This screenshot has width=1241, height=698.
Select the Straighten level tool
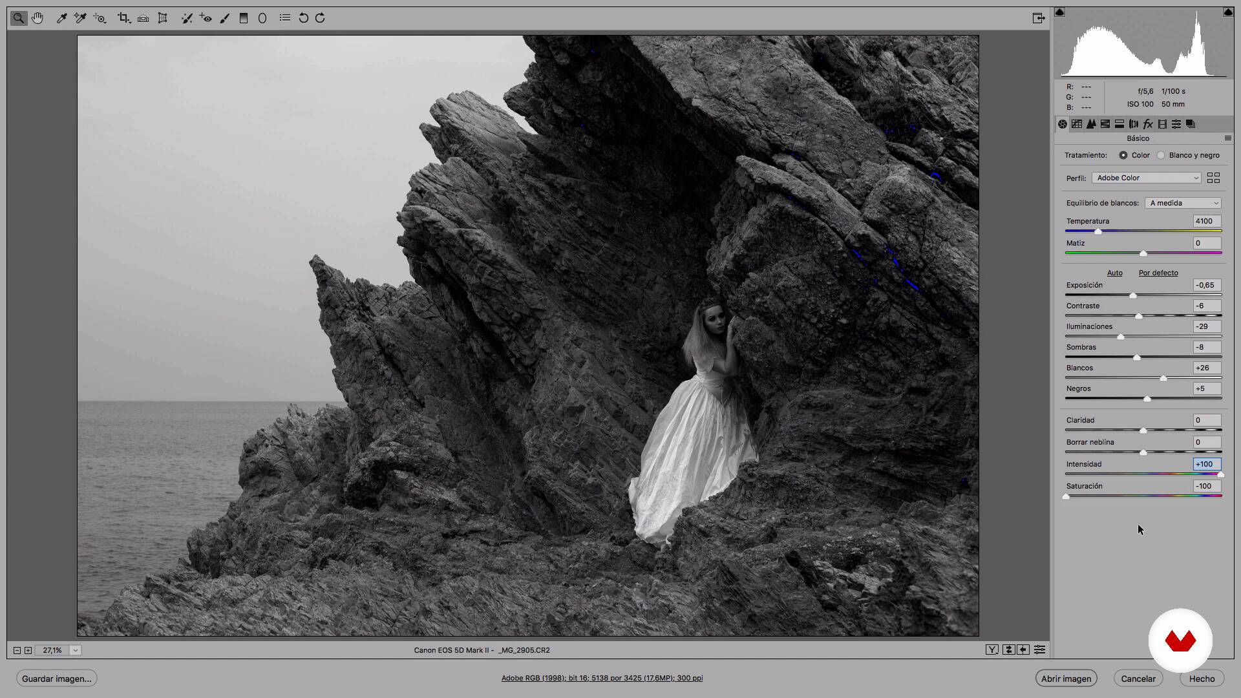coord(143,18)
